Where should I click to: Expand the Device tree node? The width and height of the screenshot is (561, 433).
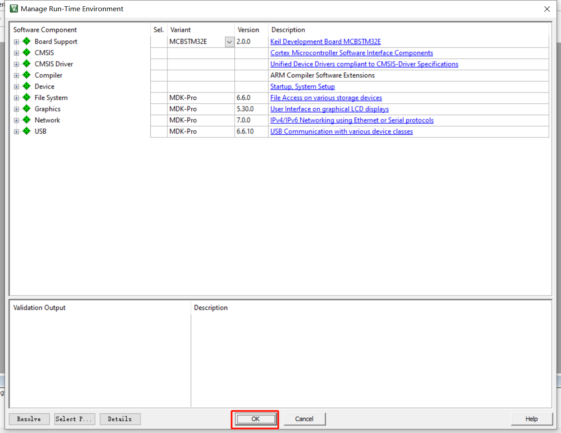coord(17,87)
